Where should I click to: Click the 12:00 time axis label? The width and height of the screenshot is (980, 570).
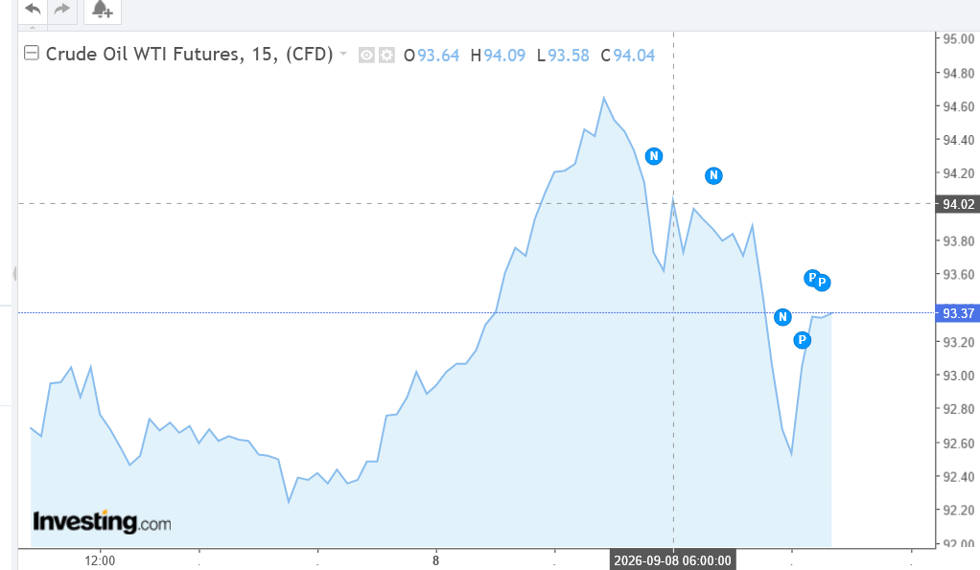coord(100,560)
